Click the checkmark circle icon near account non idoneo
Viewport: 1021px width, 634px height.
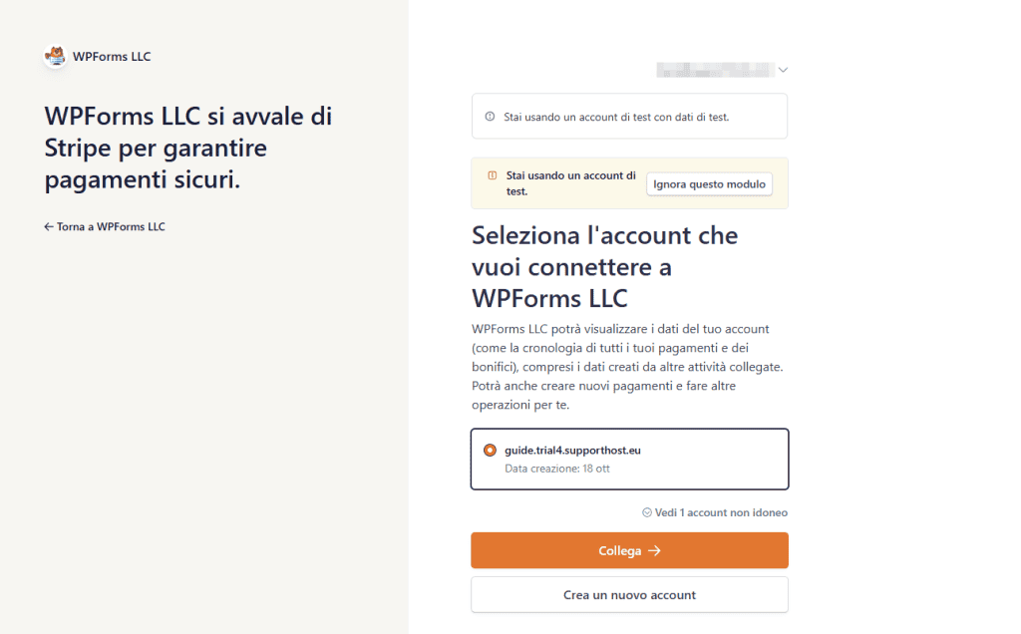649,511
